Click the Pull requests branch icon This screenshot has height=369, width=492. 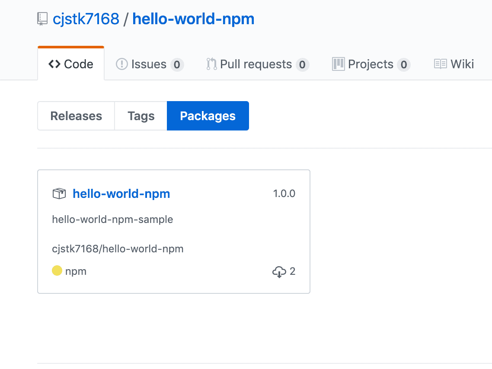point(211,64)
